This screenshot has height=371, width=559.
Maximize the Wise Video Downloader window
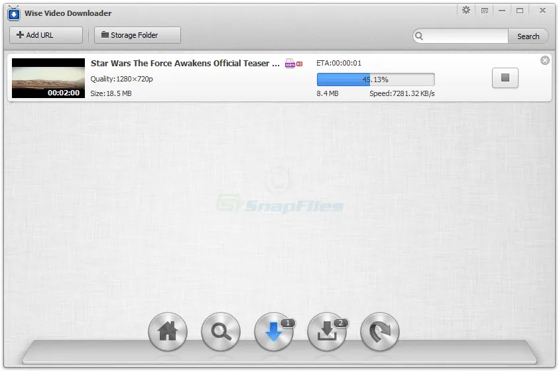(x=520, y=11)
